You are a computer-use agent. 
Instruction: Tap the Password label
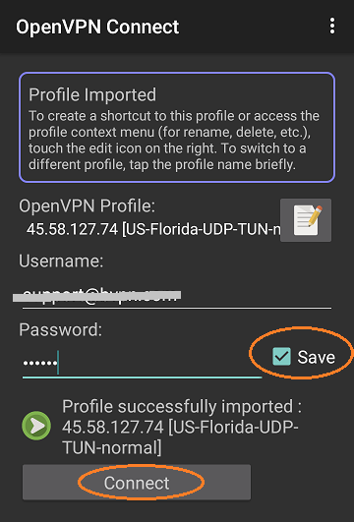pos(61,329)
